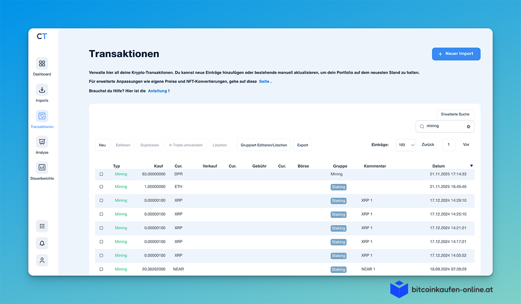Sort by Datum descending arrow

(x=472, y=165)
